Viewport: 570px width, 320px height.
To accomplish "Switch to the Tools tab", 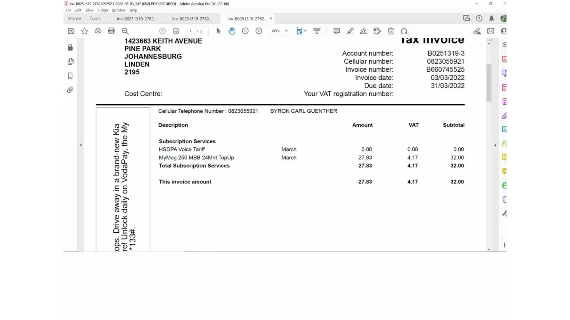I will [95, 19].
